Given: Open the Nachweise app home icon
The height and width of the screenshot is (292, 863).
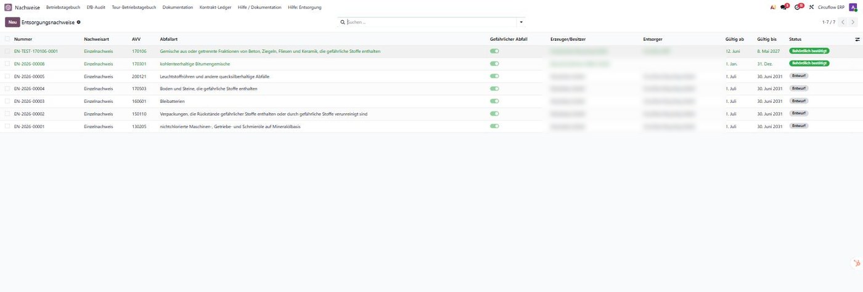Looking at the screenshot, I should 8,7.
